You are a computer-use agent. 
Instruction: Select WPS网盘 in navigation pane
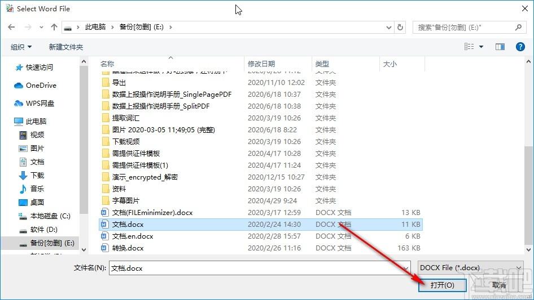(34, 104)
